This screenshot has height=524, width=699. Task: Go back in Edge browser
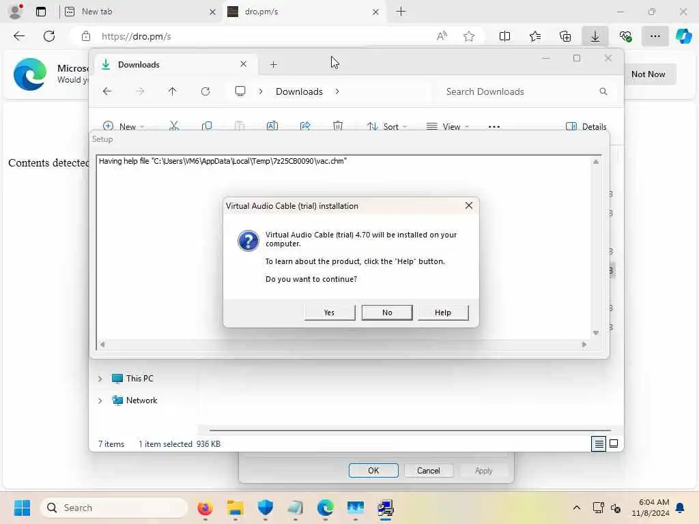[x=19, y=36]
